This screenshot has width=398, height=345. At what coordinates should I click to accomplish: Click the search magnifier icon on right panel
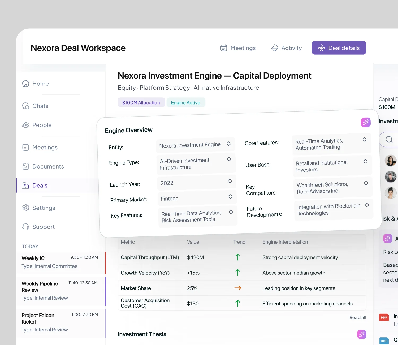389,140
